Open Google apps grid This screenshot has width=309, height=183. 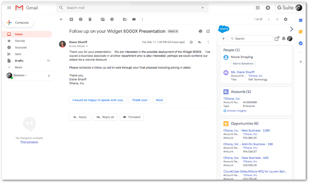click(x=257, y=8)
